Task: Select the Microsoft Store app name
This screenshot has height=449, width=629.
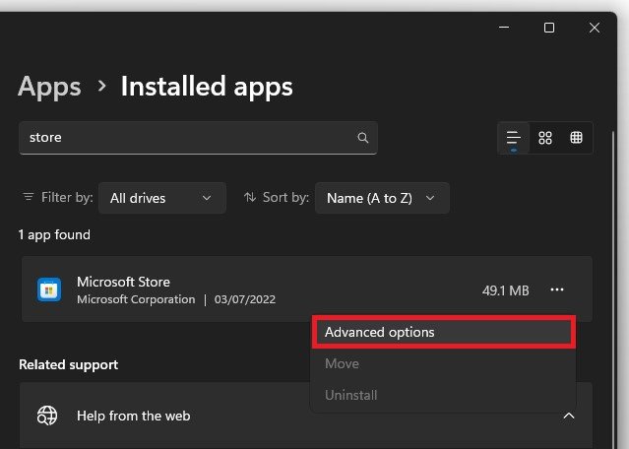Action: tap(123, 282)
